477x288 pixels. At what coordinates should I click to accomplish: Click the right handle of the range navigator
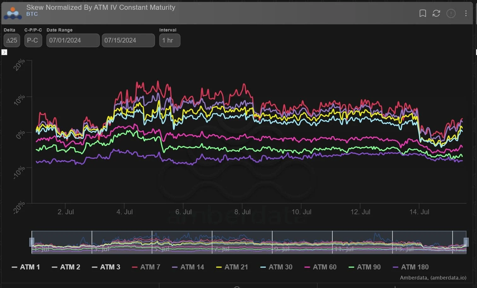(x=466, y=242)
